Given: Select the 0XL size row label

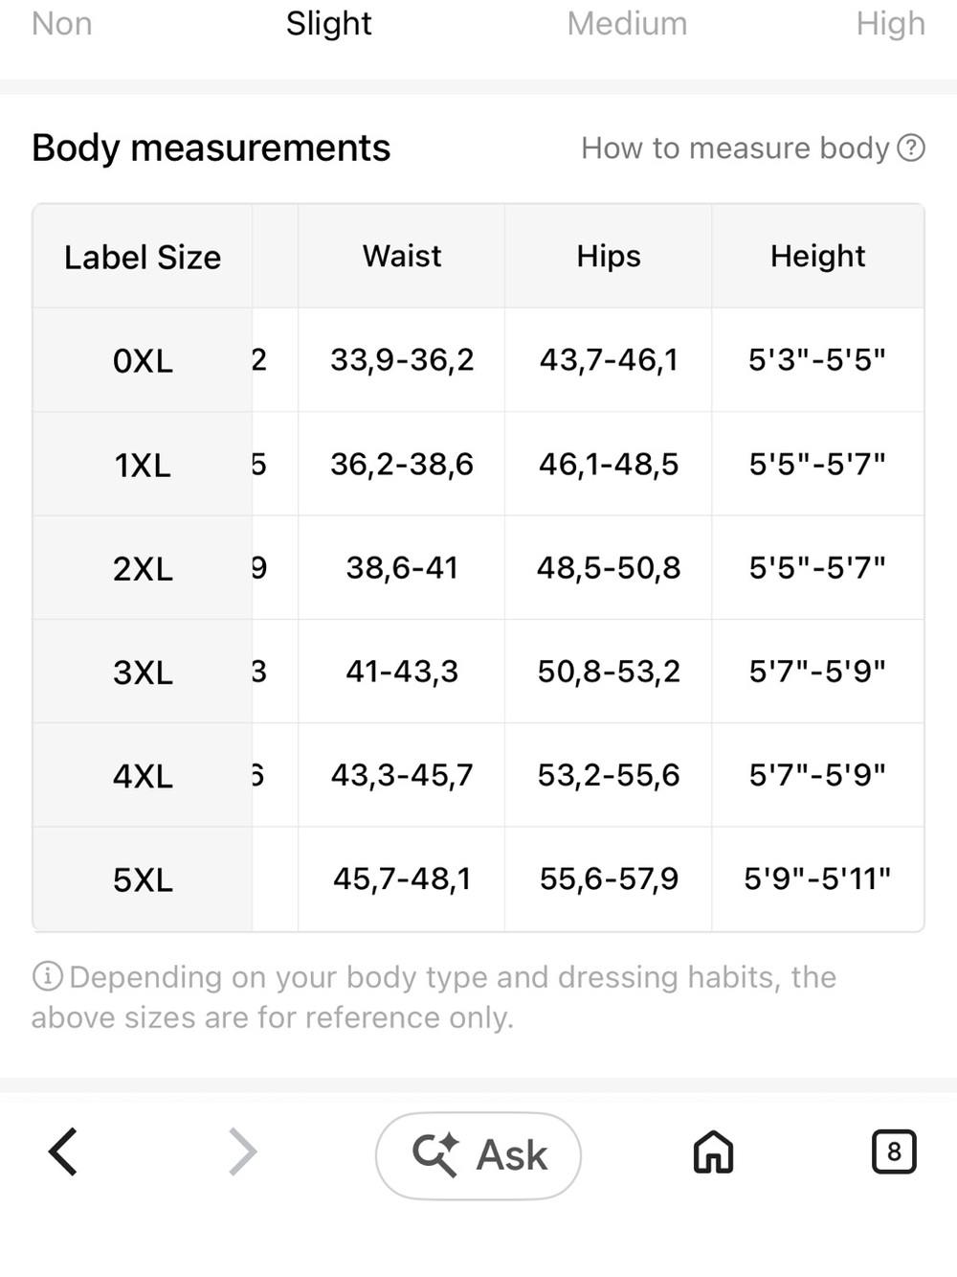Looking at the screenshot, I should pyautogui.click(x=143, y=361).
